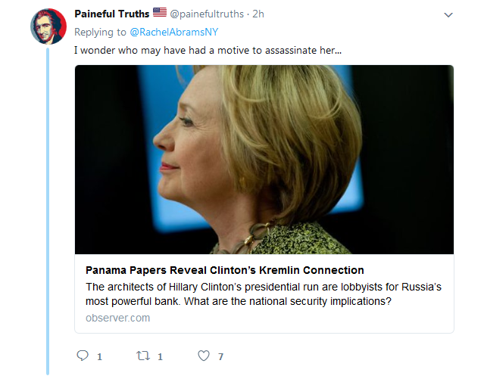Retweet this tweet using the arrows icon
The height and width of the screenshot is (376, 484).
coord(142,356)
